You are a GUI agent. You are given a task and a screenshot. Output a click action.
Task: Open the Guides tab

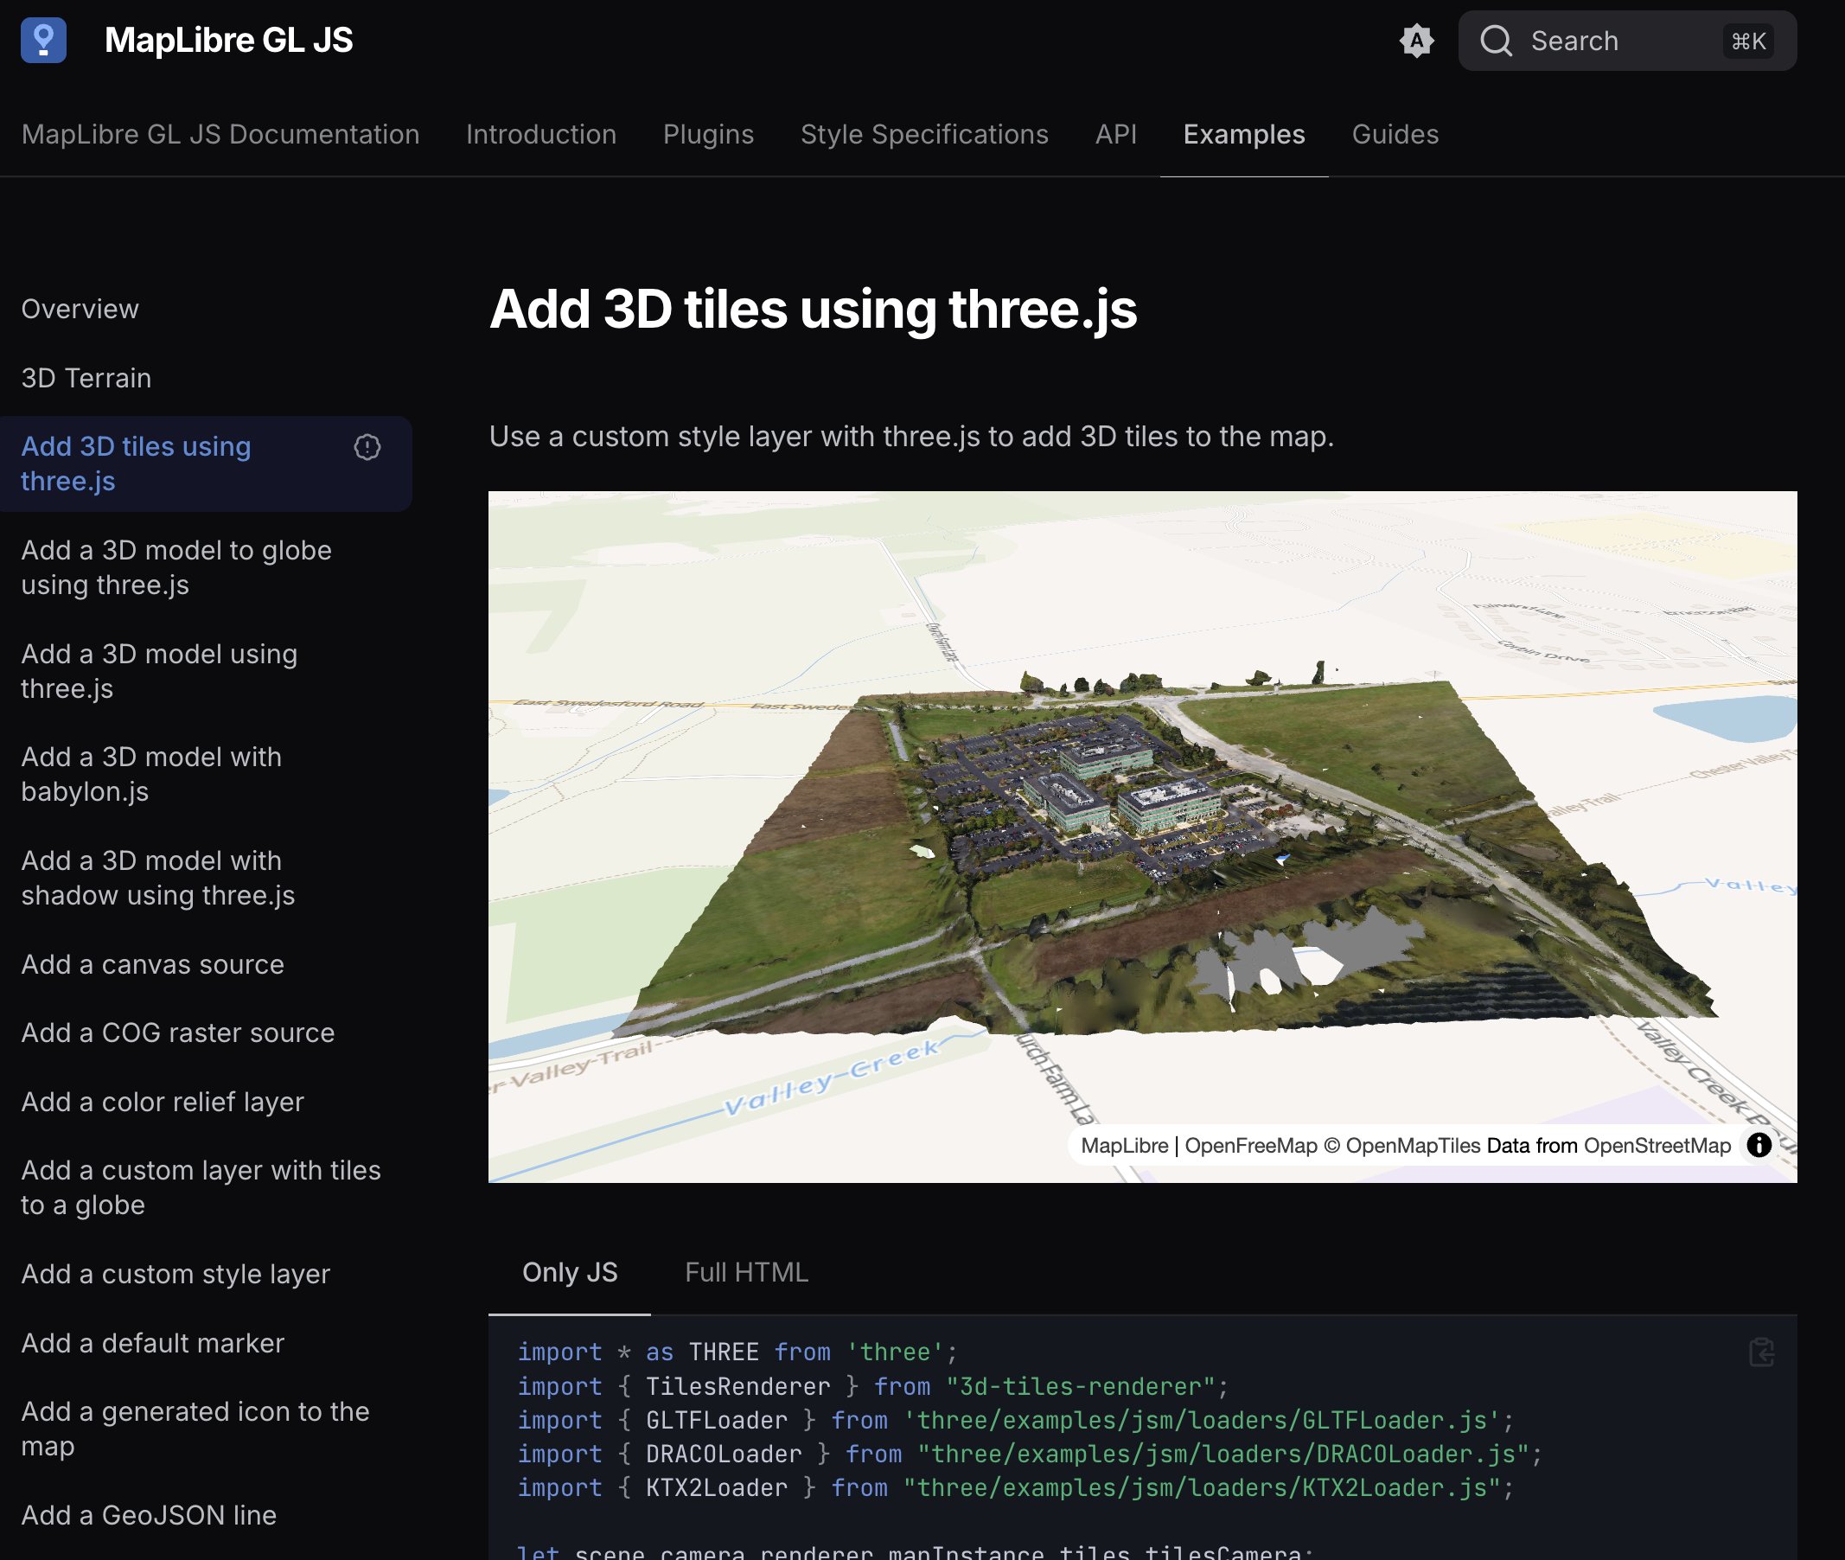pyautogui.click(x=1395, y=134)
